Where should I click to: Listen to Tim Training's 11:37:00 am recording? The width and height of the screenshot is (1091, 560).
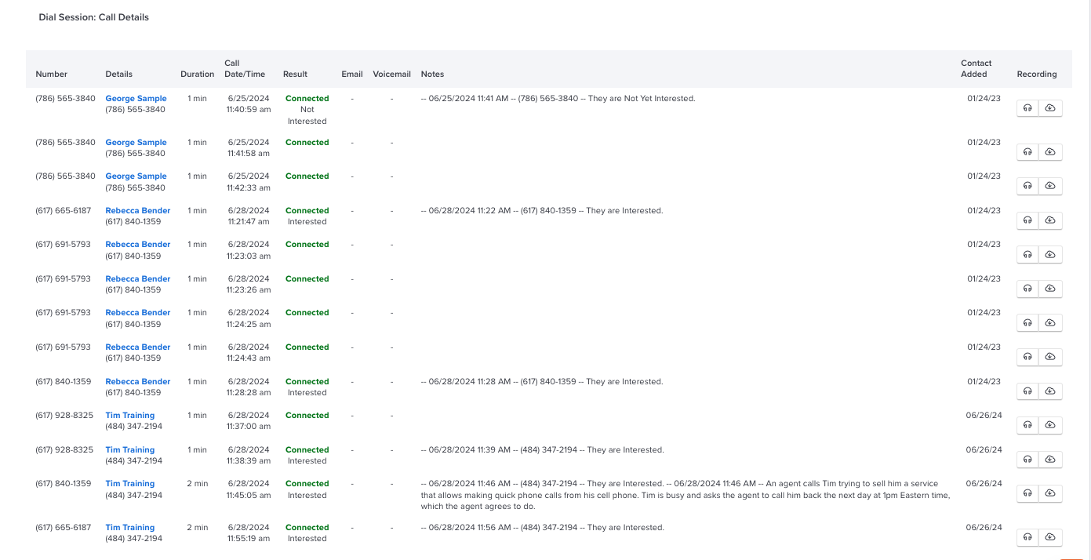[x=1027, y=425]
